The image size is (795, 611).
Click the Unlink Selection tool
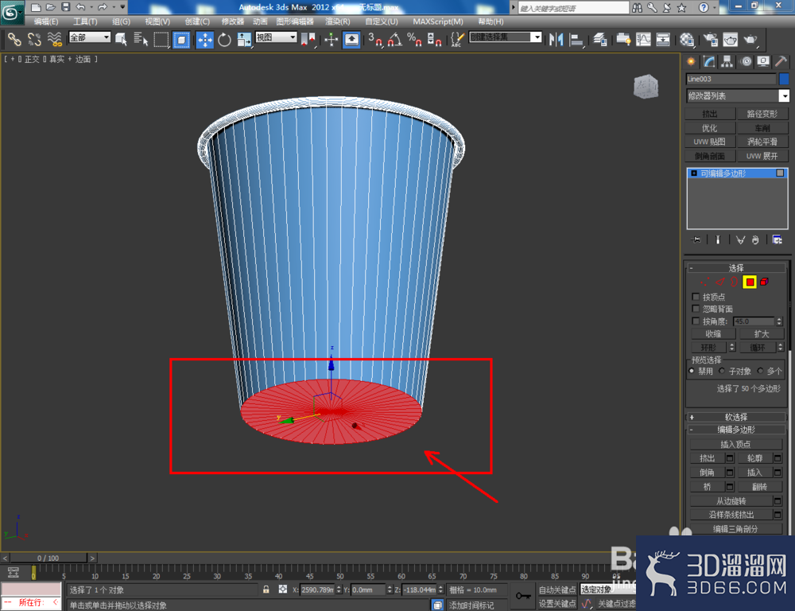pyautogui.click(x=34, y=39)
